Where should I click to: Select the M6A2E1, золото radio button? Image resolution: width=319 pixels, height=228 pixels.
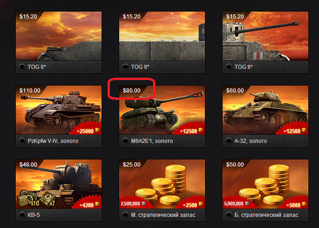click(x=126, y=141)
